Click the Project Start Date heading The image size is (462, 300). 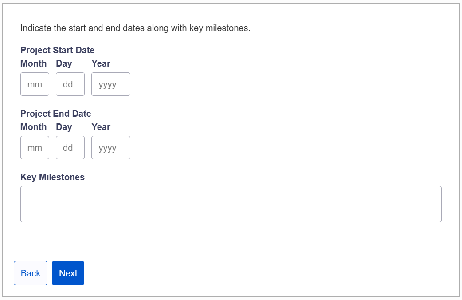click(57, 50)
